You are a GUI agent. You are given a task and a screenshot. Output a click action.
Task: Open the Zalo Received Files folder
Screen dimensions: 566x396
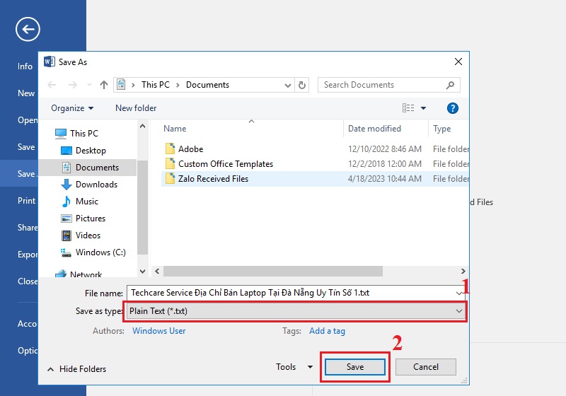pos(213,179)
